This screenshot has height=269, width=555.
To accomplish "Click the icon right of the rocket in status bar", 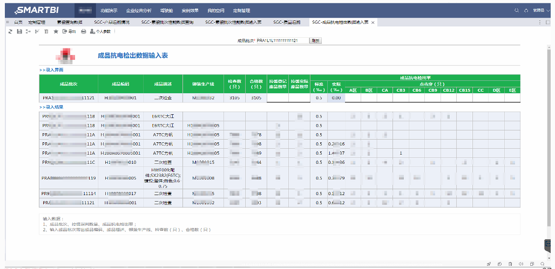I will [x=499, y=264].
